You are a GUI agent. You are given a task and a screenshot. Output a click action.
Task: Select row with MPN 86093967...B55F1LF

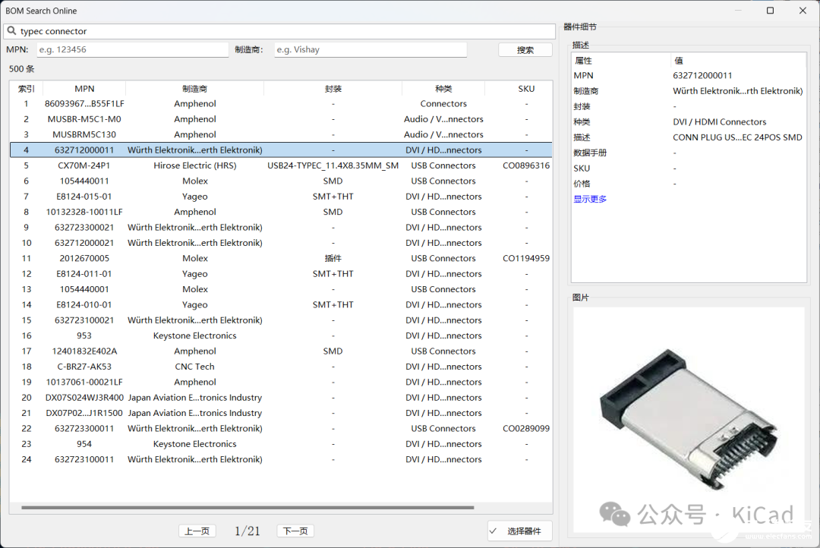281,103
